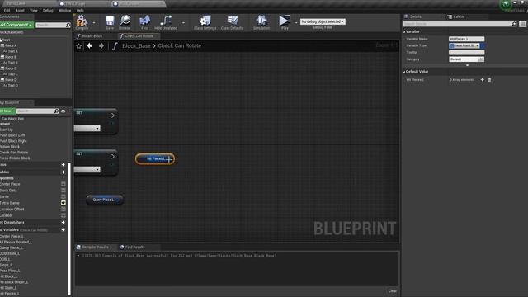This screenshot has height=297, width=528.
Task: Start Simulation from the toolbar
Action: 262,22
